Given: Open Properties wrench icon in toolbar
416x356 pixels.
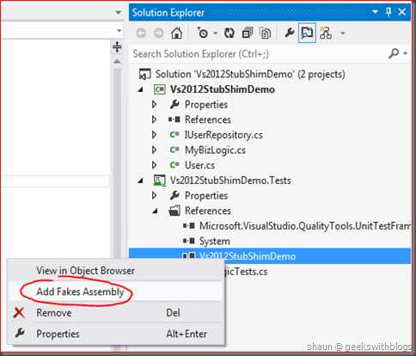Looking at the screenshot, I should pos(290,33).
